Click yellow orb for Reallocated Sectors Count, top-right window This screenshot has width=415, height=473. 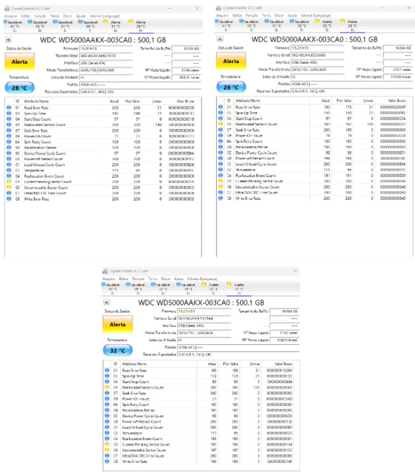click(220, 124)
